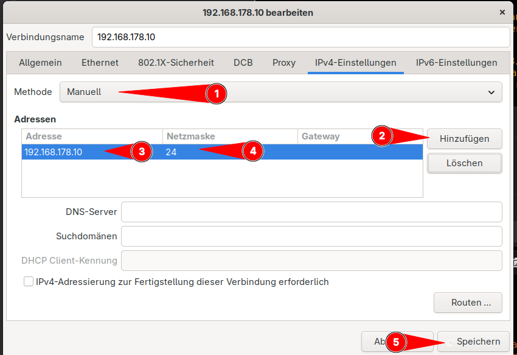Click the Netzmaske column header

191,136
